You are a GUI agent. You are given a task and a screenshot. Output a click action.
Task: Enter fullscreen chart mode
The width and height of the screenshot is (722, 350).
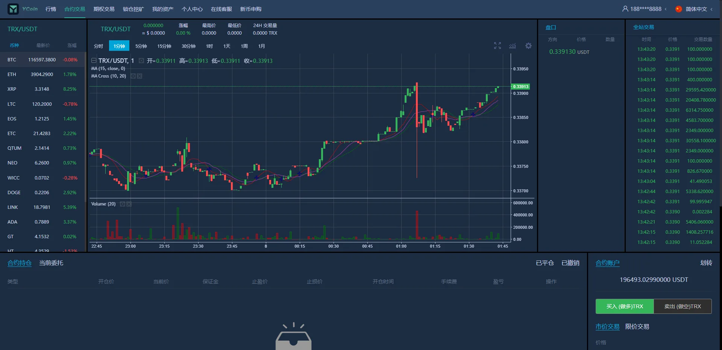click(497, 46)
